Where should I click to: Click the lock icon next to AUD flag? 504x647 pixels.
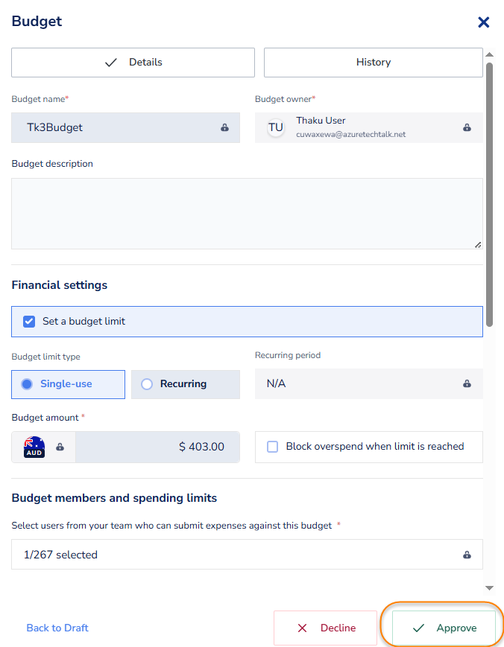coord(60,447)
